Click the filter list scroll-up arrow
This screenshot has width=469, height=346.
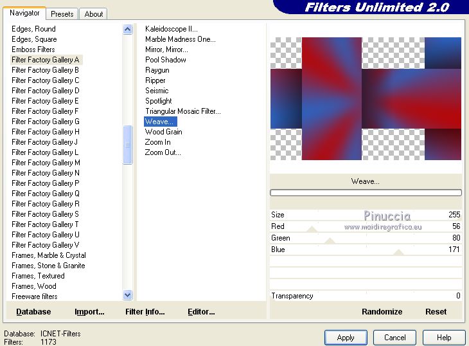(x=127, y=30)
